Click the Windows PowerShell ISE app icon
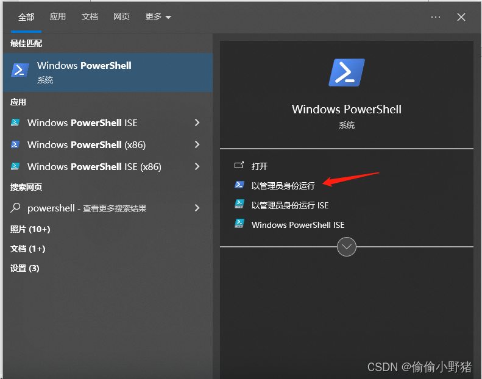The image size is (482, 379). click(x=15, y=122)
